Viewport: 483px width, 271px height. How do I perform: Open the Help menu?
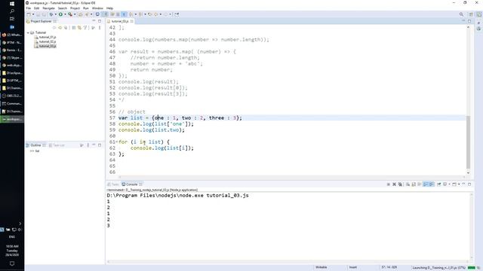point(109,8)
